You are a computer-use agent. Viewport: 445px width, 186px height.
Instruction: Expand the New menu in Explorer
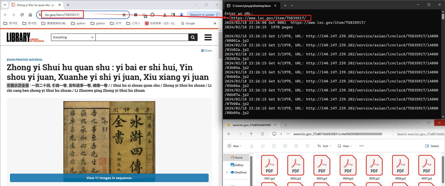tap(235, 146)
